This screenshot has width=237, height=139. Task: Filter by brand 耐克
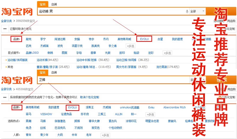coord(28,39)
